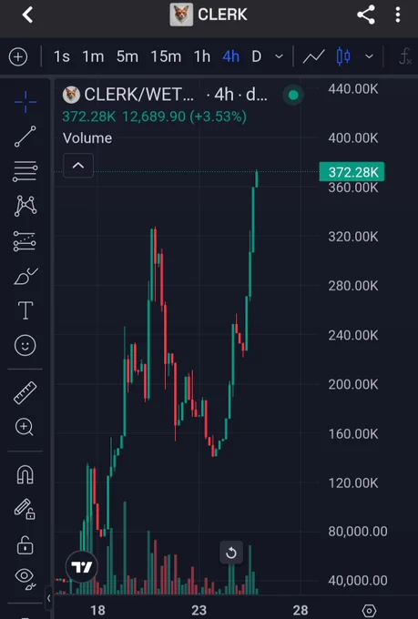Toggle lock all drawings

coord(25,545)
